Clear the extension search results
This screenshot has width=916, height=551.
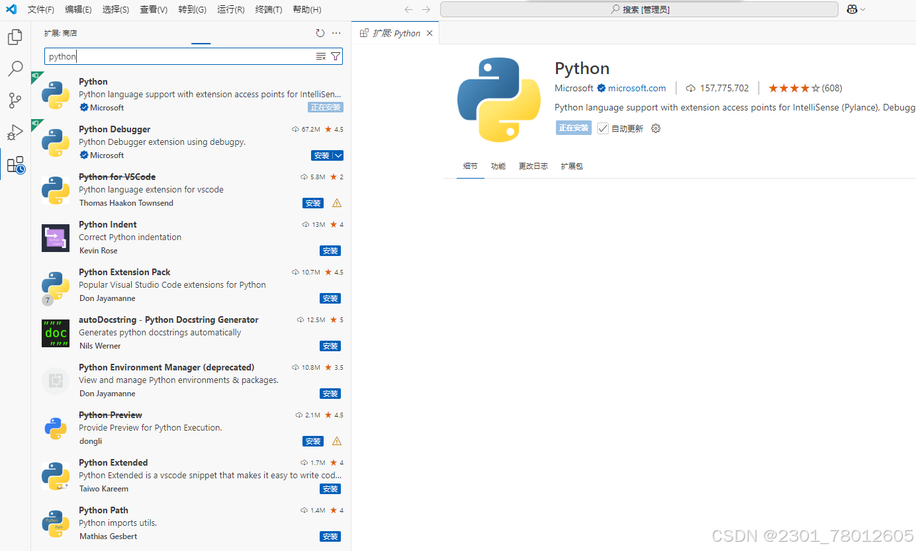(x=321, y=56)
